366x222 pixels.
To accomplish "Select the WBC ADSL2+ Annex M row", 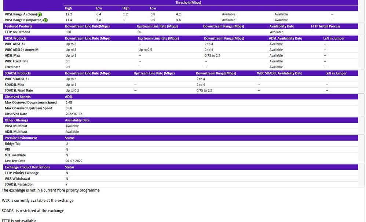I will click(x=22, y=50).
